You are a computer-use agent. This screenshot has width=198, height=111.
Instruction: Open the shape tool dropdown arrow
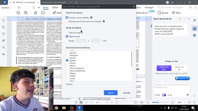46,13
